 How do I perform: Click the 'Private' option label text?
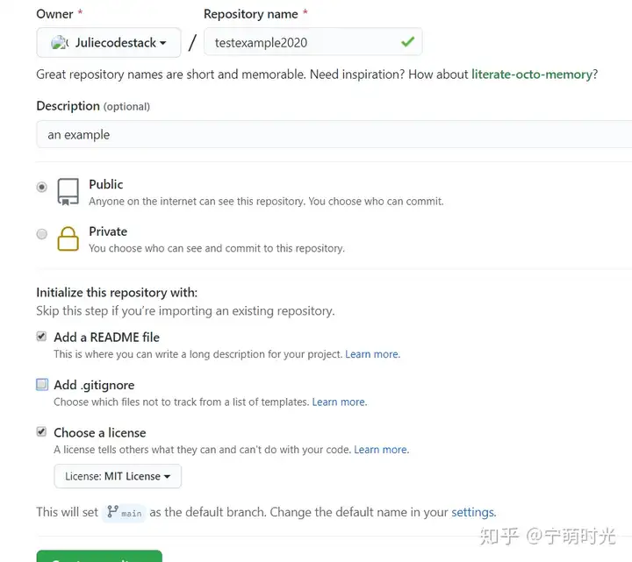point(108,231)
